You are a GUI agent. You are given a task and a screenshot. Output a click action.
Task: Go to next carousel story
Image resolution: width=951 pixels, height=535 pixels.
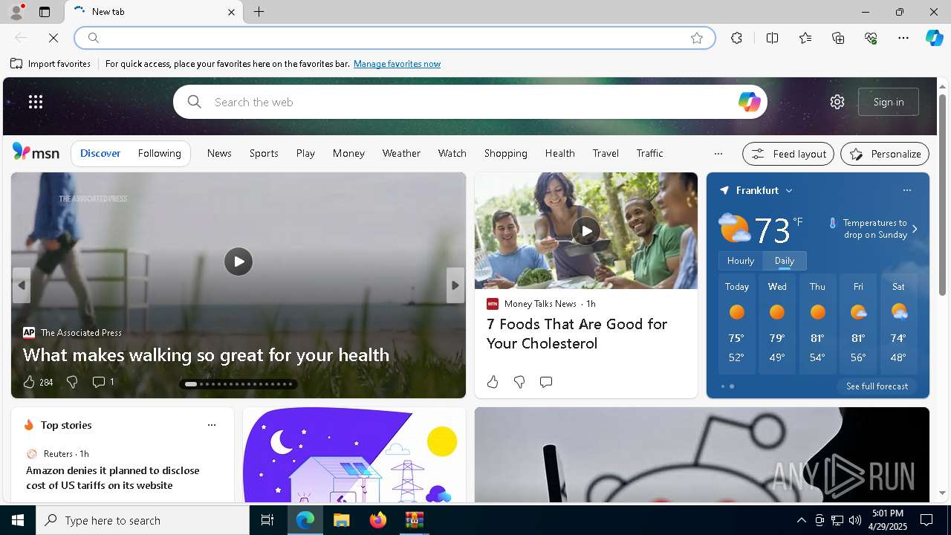tap(455, 285)
